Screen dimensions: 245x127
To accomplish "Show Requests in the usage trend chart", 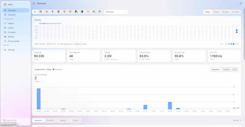I will coord(216,70).
